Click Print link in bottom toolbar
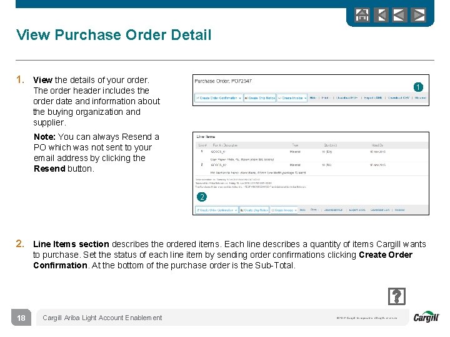This screenshot has width=450, height=337. 314,210
